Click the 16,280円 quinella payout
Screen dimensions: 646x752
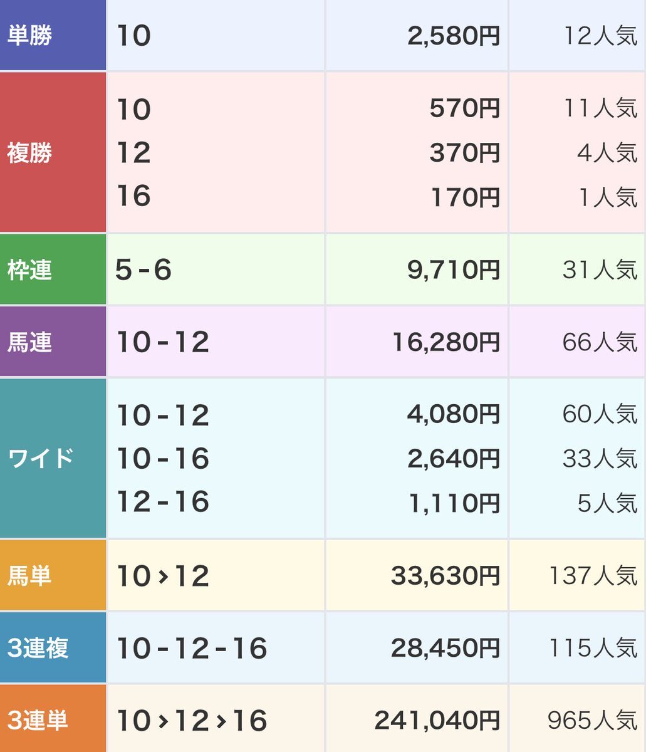446,342
